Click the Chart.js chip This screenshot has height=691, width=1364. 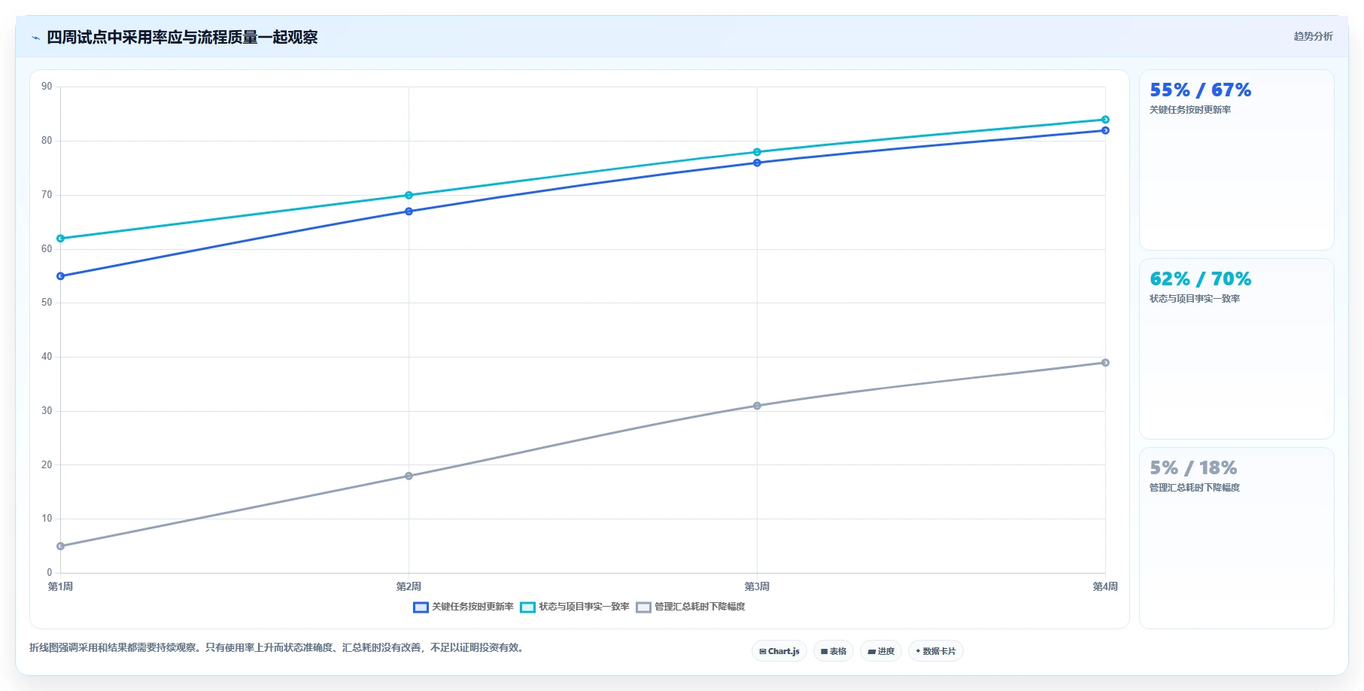[x=779, y=651]
